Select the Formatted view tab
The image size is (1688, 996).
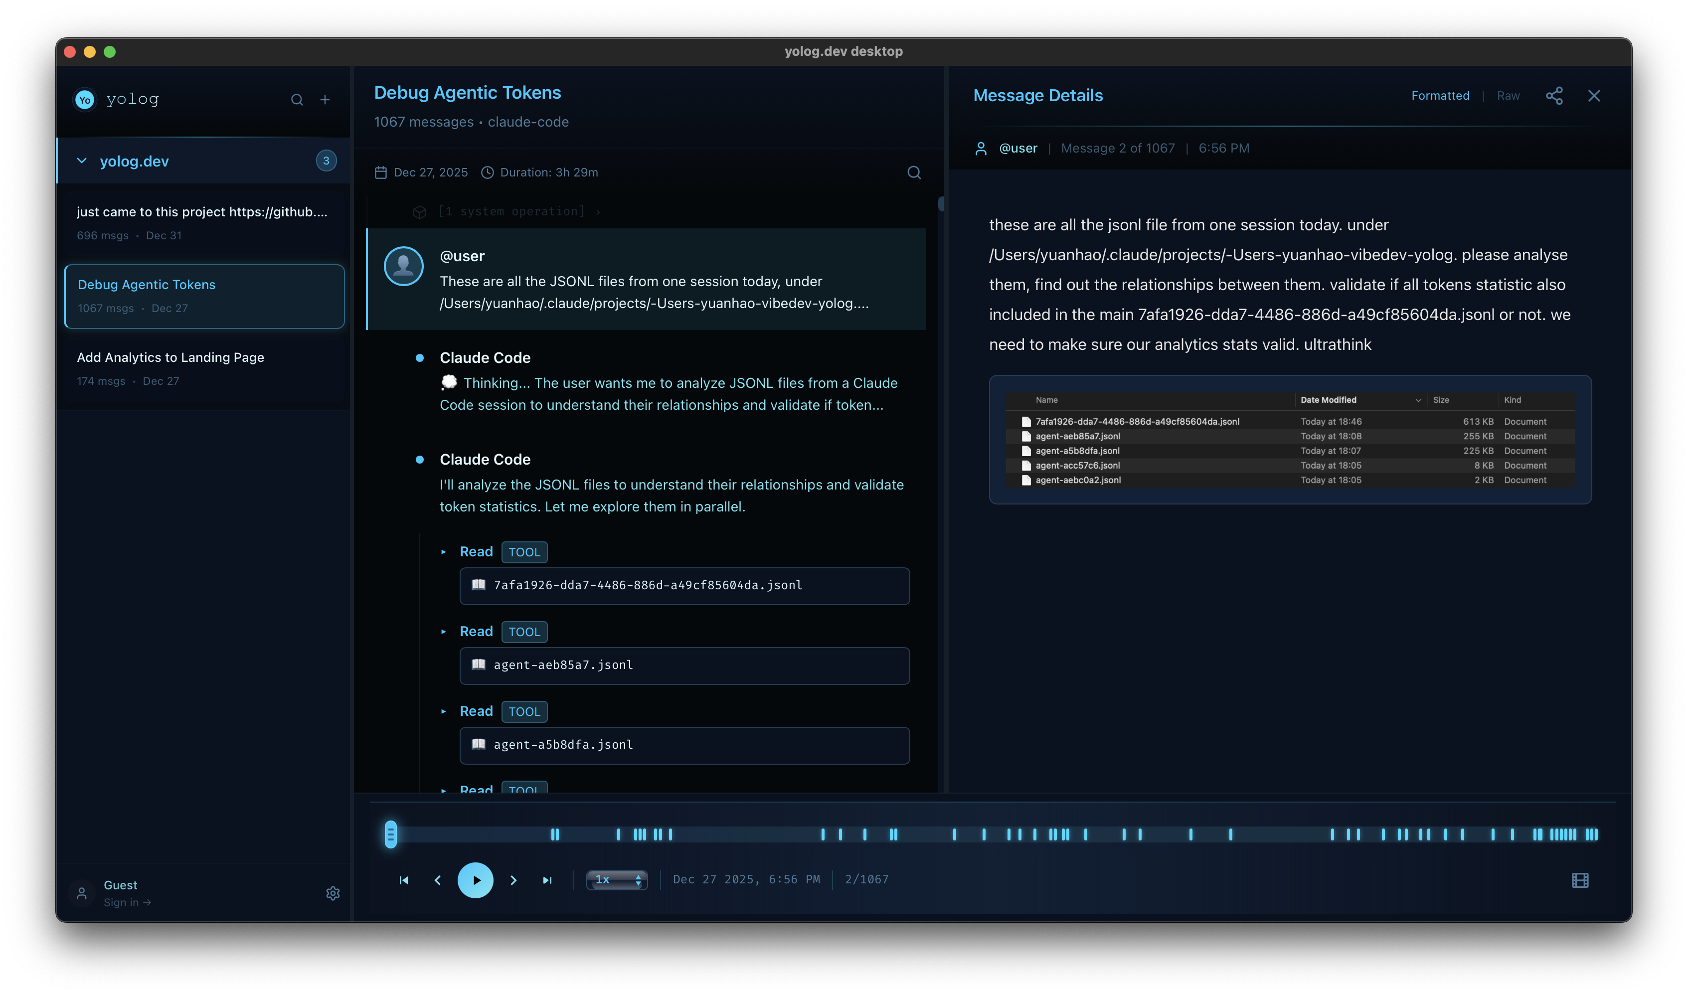[x=1440, y=96]
